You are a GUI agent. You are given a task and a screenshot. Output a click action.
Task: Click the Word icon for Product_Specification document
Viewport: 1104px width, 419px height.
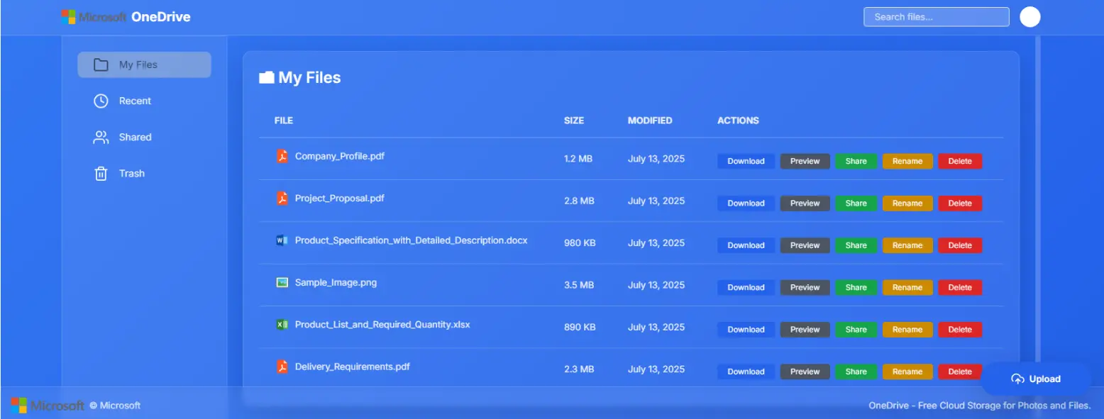282,240
